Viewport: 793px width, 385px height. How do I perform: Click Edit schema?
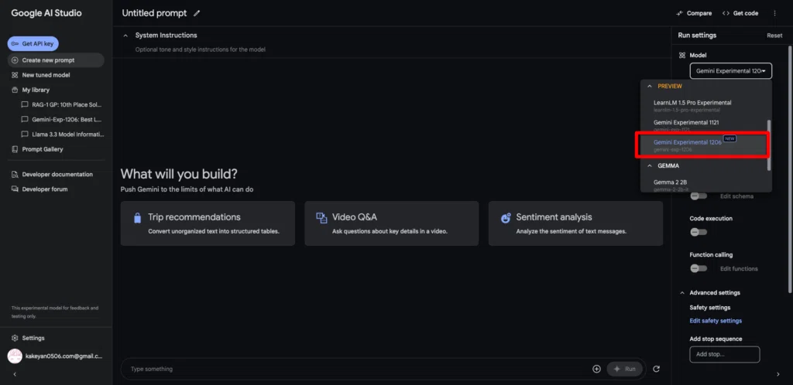(737, 196)
